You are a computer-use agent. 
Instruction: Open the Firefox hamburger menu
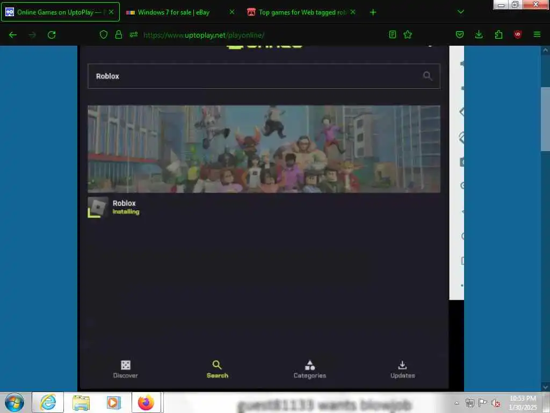pos(537,34)
